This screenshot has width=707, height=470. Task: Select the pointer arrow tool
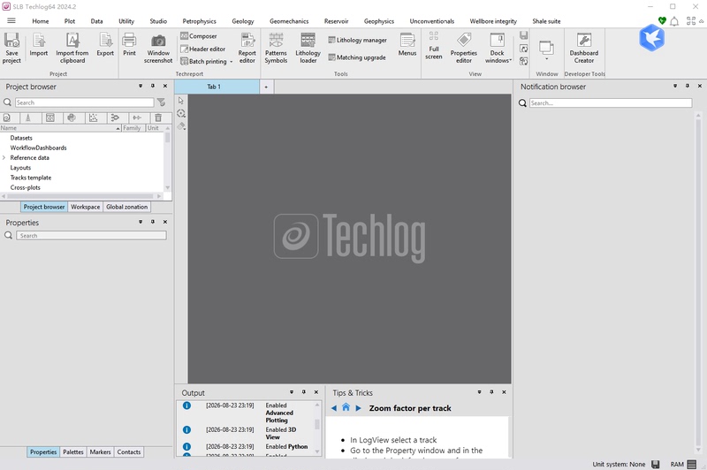181,101
